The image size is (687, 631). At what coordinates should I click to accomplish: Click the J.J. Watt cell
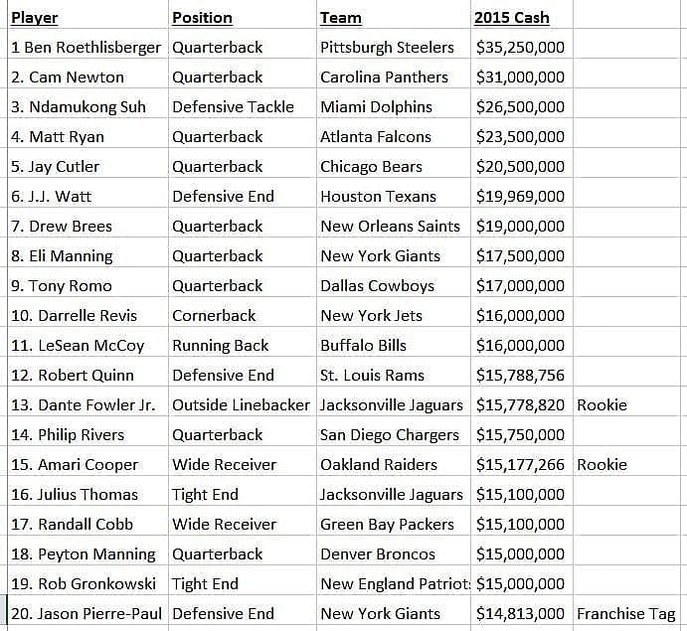pyautogui.click(x=54, y=196)
